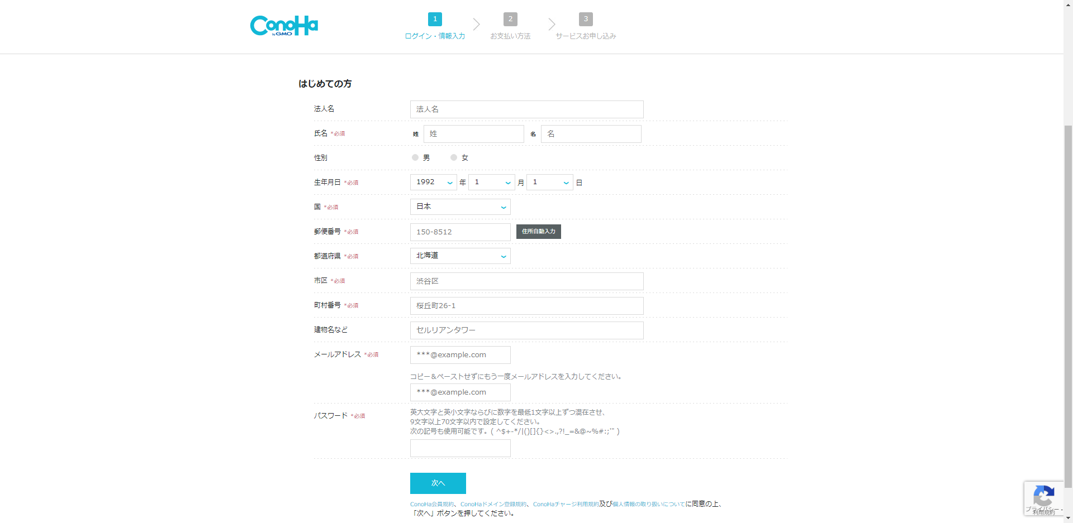Screen dimensions: 1073x523
Task: Open the 個人情報の取り扱いについて link
Action: (649, 505)
